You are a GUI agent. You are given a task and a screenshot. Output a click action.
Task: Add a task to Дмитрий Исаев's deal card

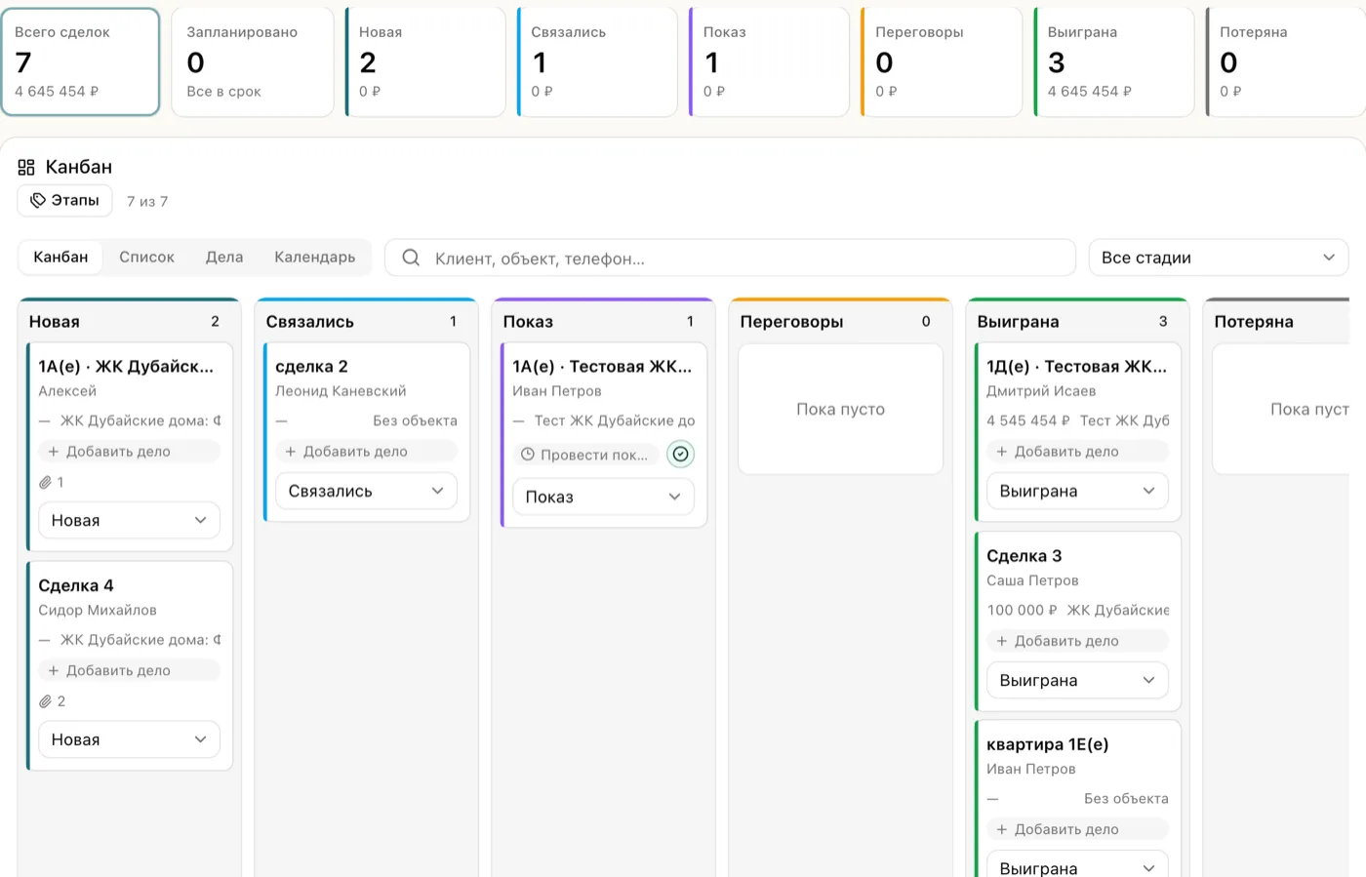(x=1077, y=452)
